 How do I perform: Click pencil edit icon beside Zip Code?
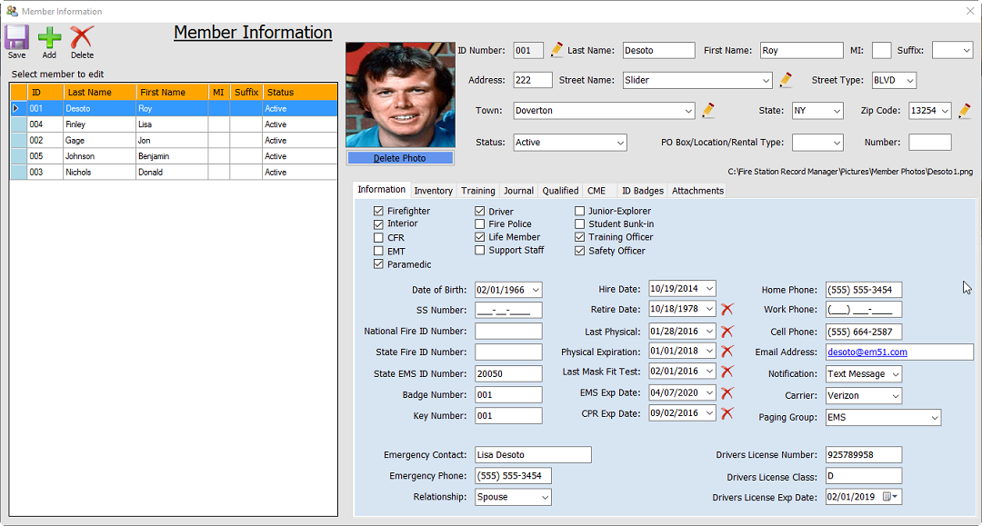pos(965,111)
